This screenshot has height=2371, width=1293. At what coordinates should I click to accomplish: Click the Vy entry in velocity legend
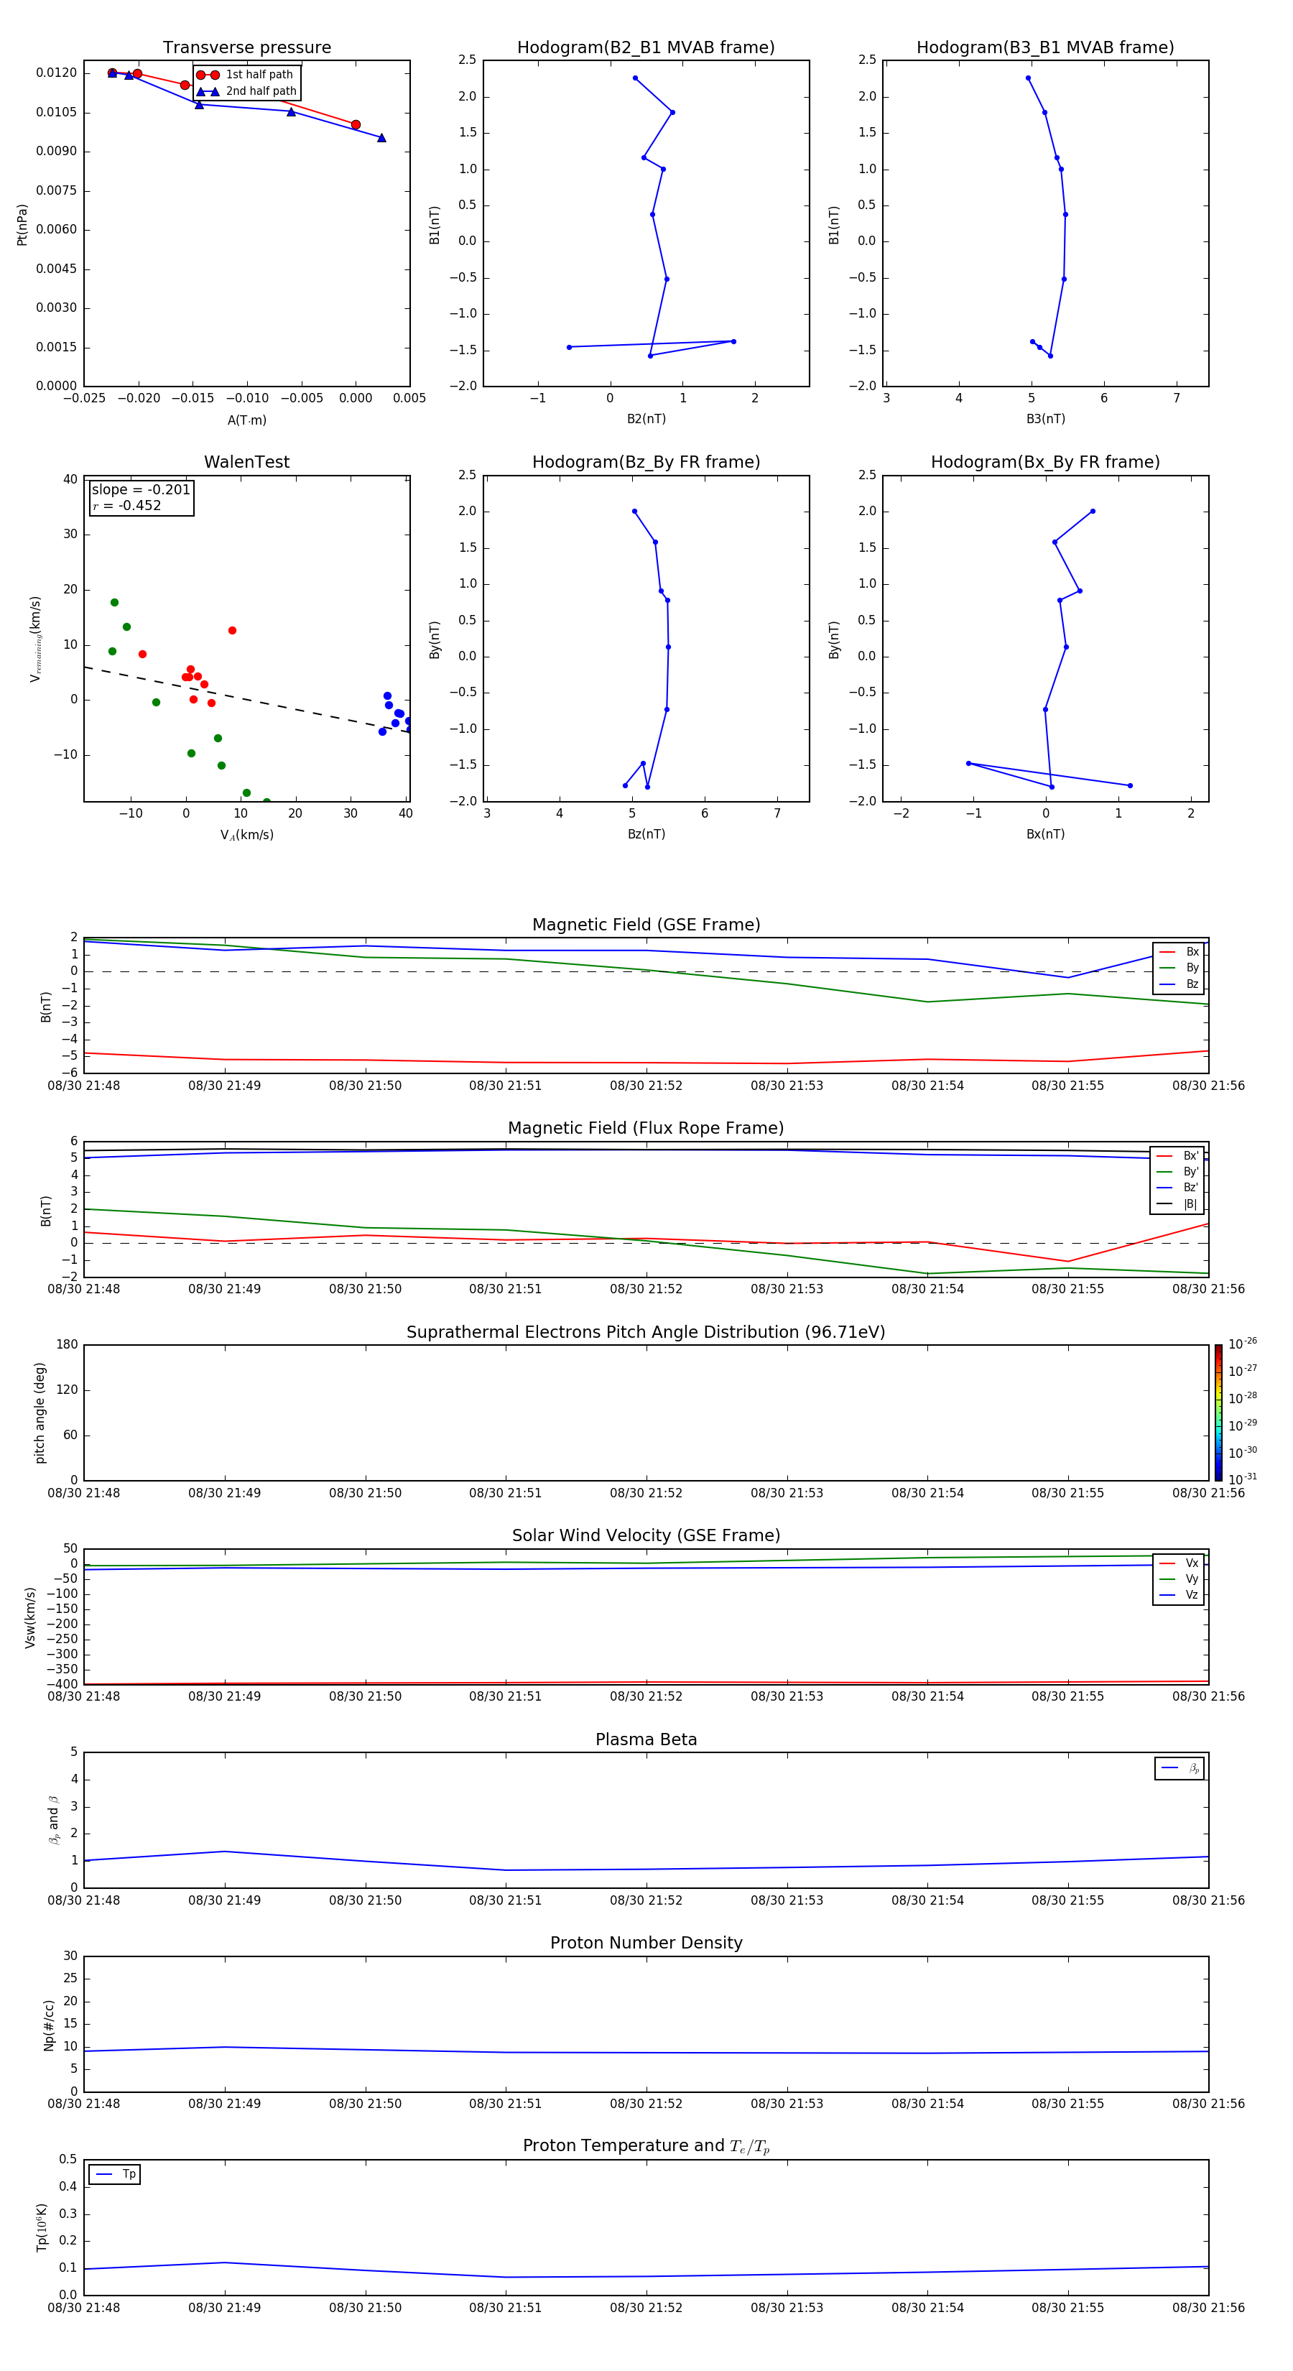click(x=1179, y=1579)
